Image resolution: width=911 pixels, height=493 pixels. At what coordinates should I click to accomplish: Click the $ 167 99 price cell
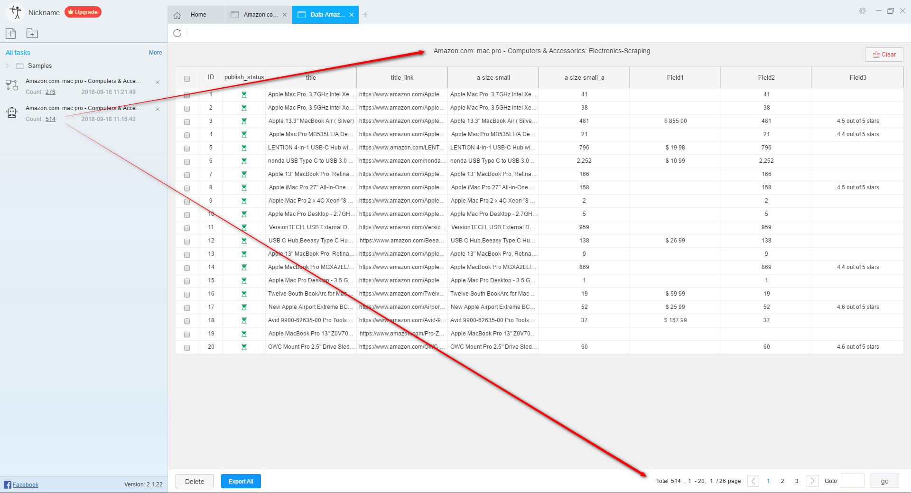pyautogui.click(x=675, y=320)
